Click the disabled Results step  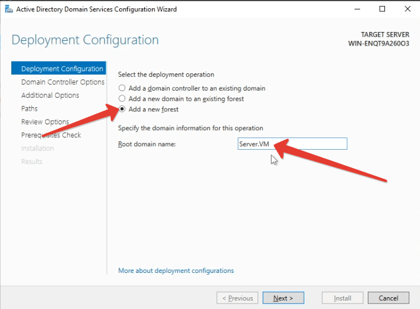point(31,162)
